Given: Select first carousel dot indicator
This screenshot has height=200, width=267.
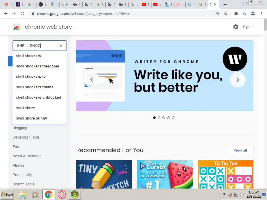Looking at the screenshot, I should [154, 118].
